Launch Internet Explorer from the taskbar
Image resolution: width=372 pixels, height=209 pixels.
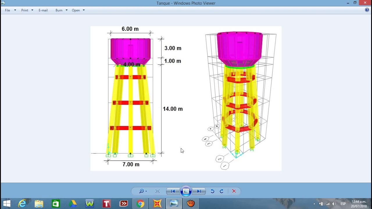22,203
